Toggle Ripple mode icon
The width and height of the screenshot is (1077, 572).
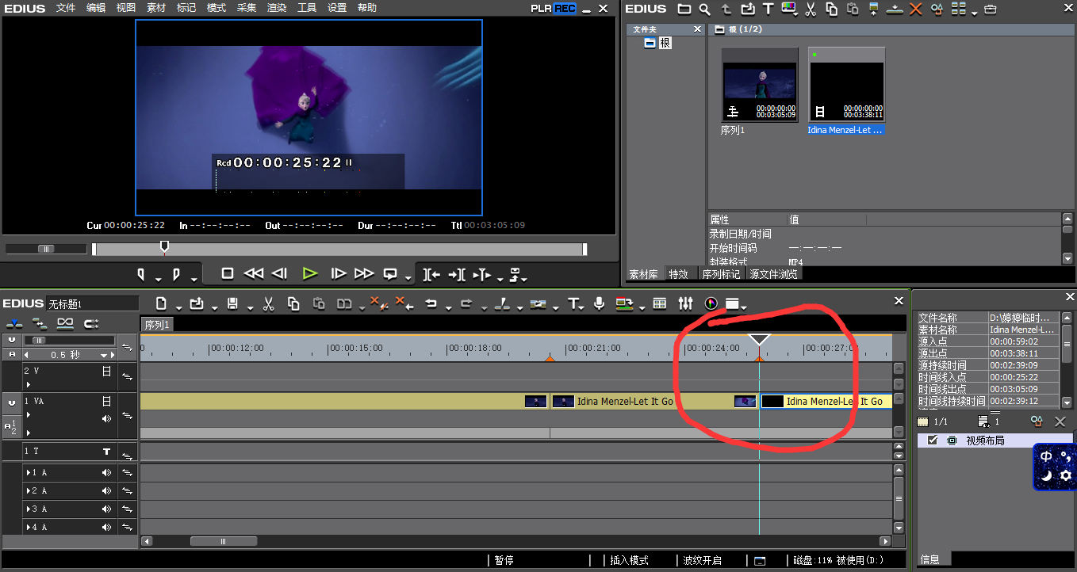coord(40,323)
